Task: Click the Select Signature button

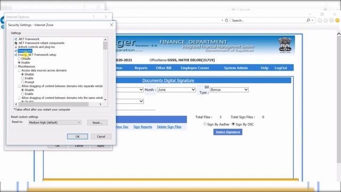Action: click(228, 132)
